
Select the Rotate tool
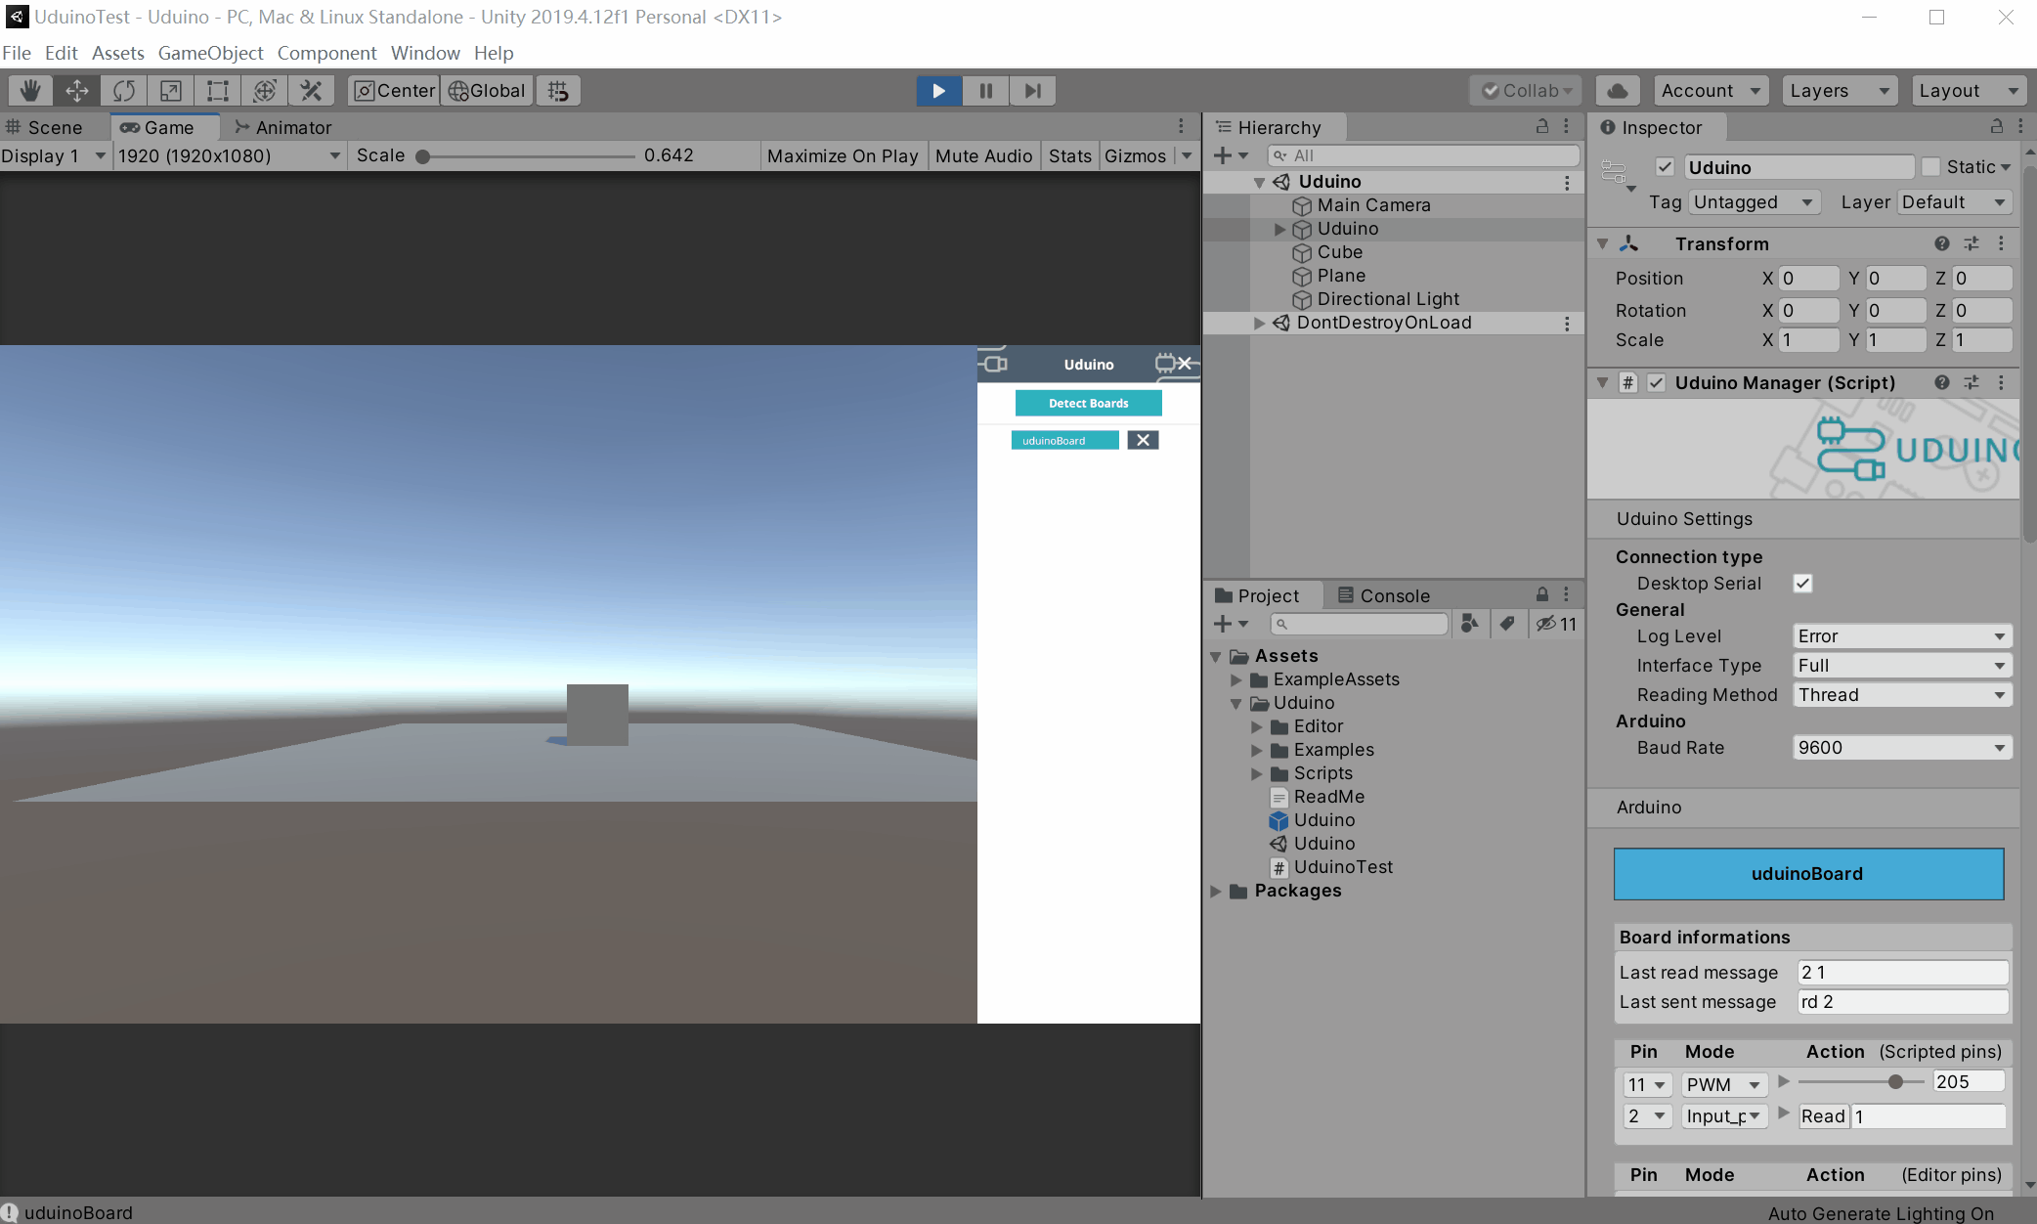pos(124,90)
